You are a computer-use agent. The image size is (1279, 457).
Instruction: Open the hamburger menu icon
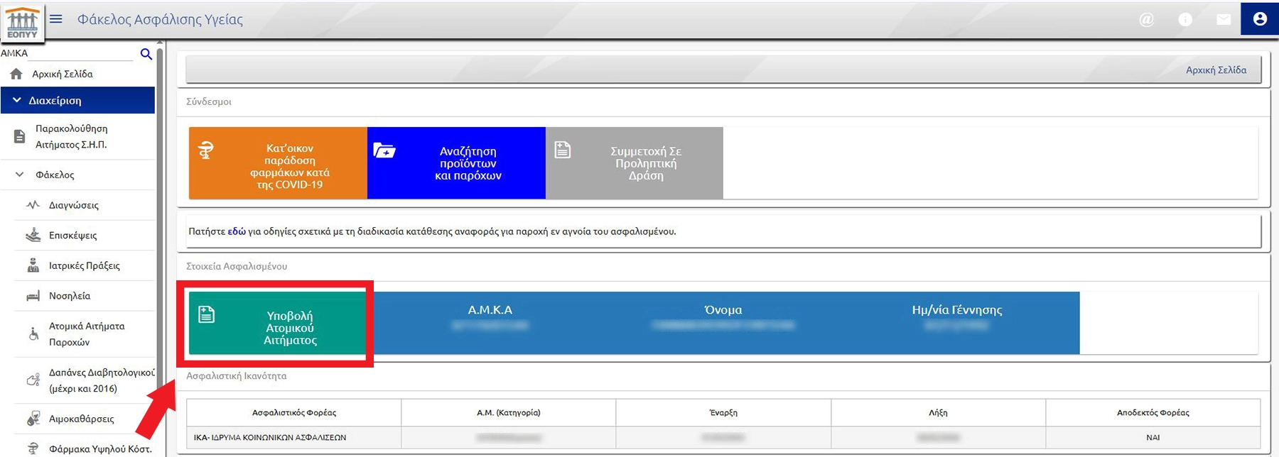pyautogui.click(x=56, y=19)
